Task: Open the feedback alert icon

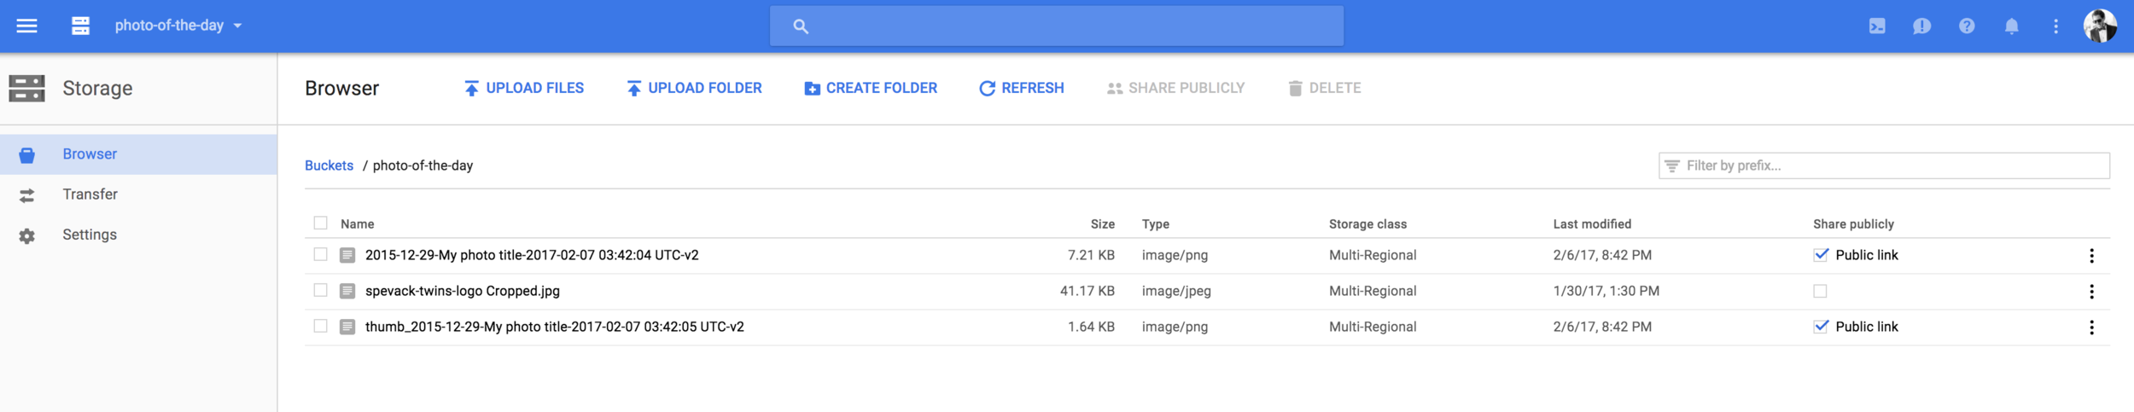Action: 1921,26
